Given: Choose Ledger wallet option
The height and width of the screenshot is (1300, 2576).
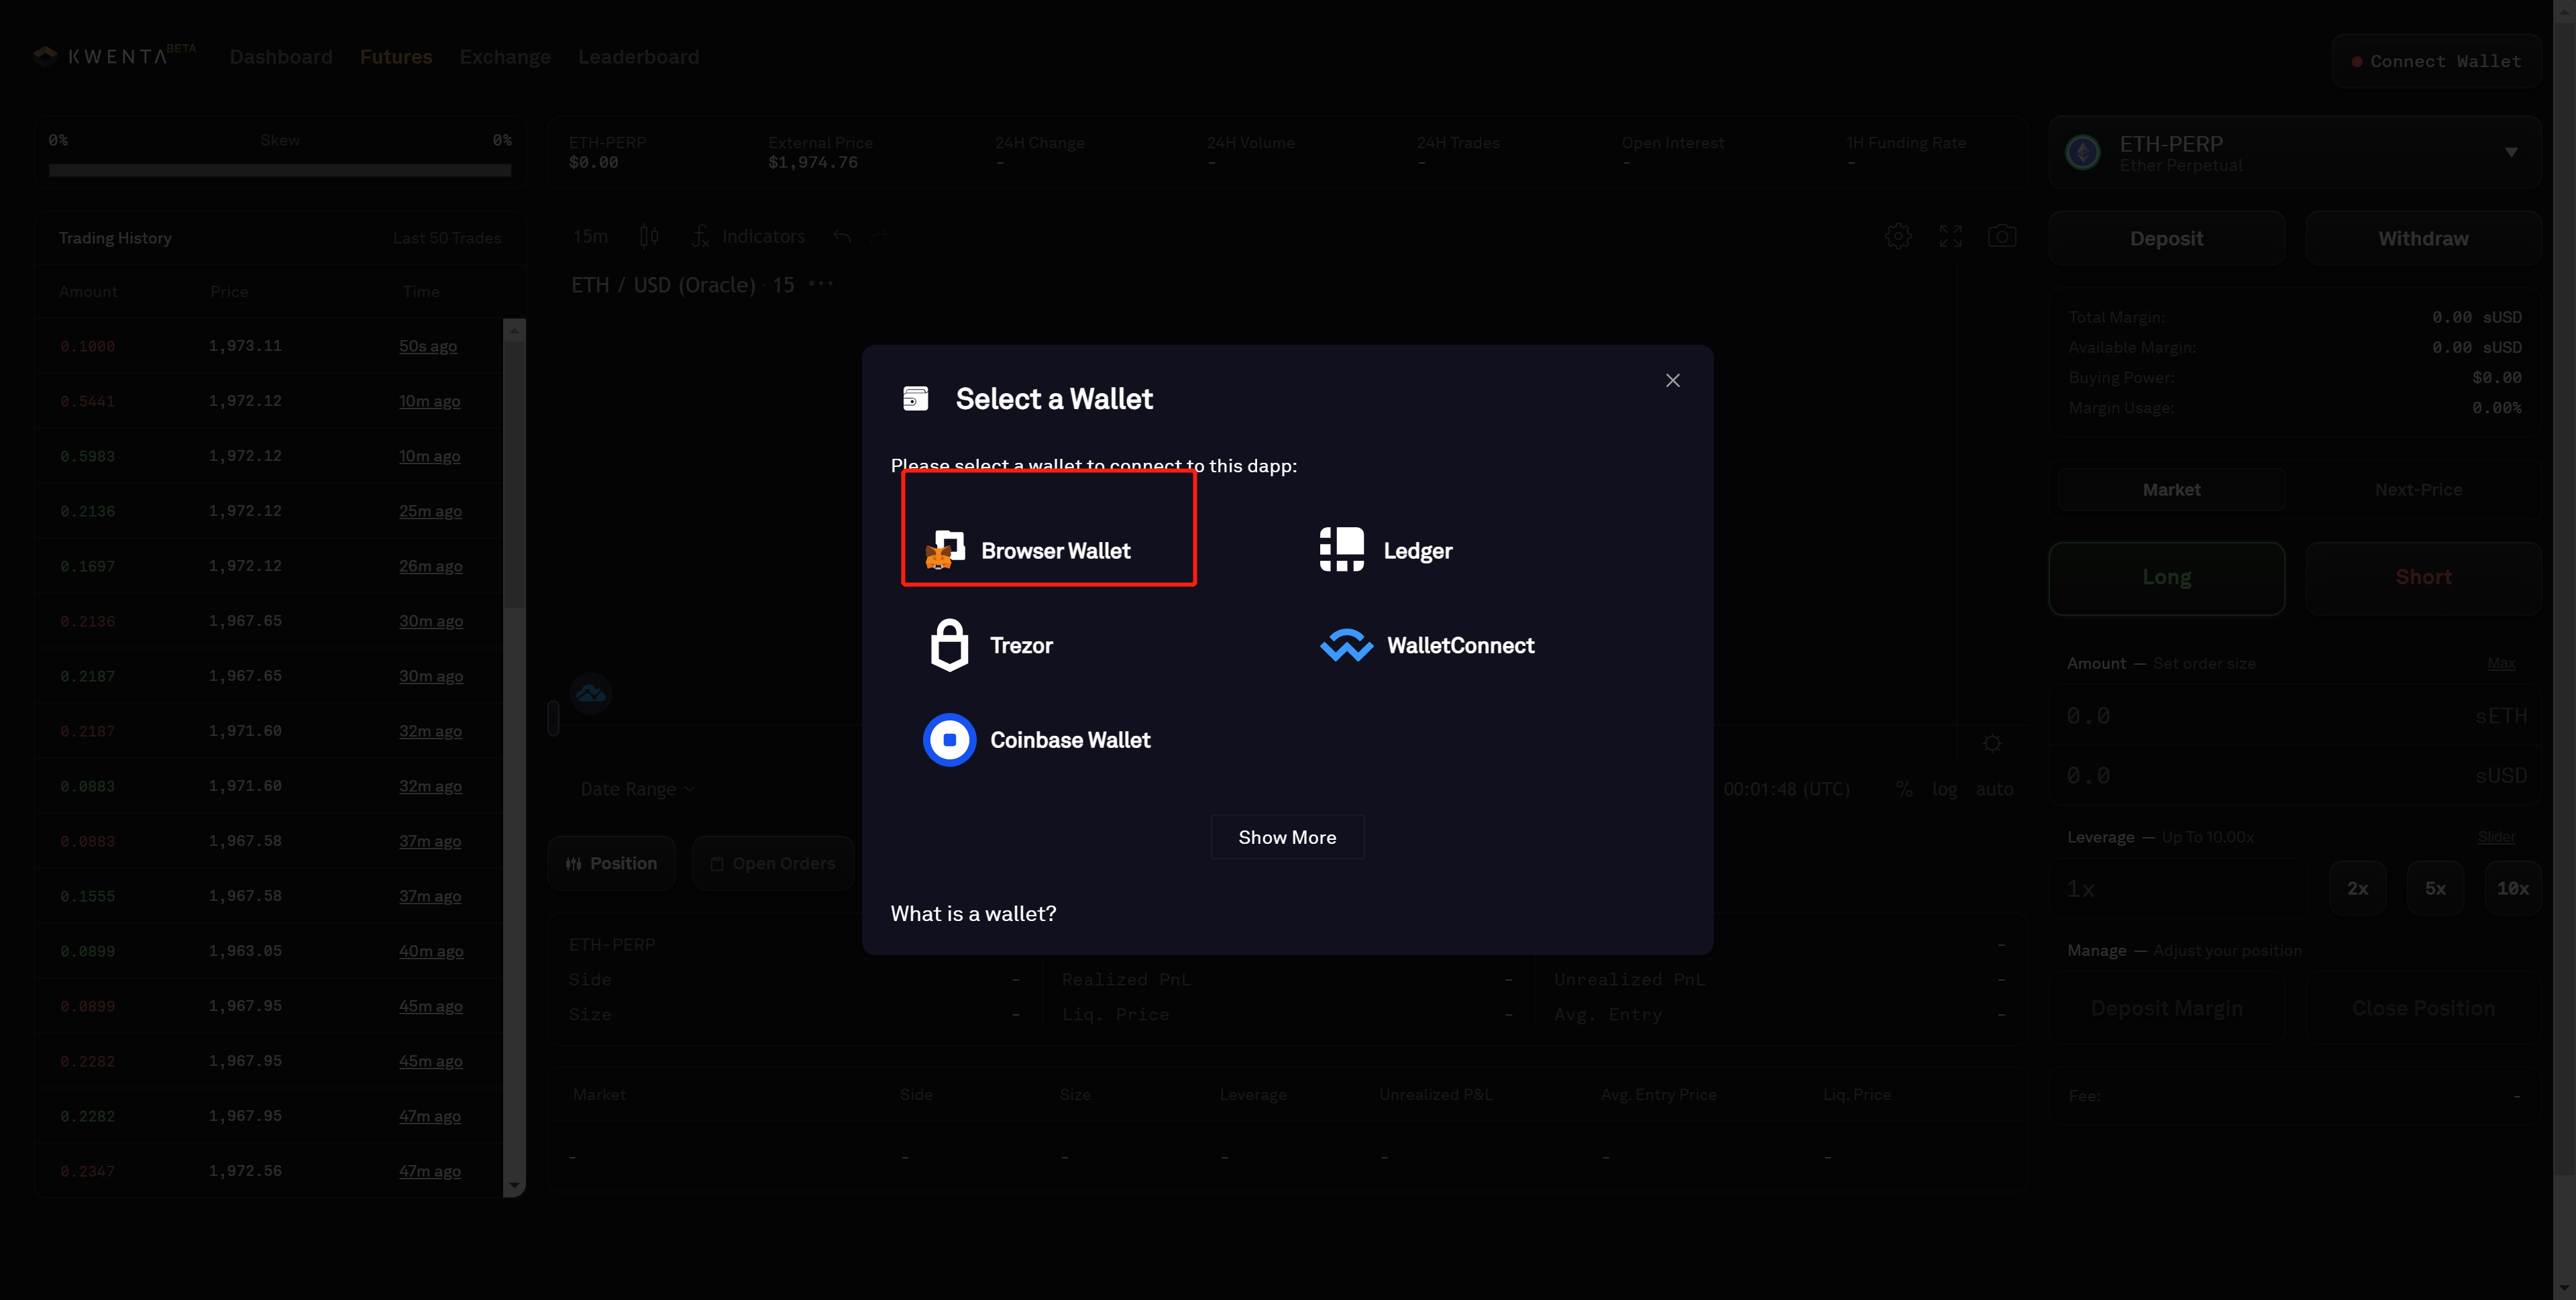Looking at the screenshot, I should point(1385,550).
